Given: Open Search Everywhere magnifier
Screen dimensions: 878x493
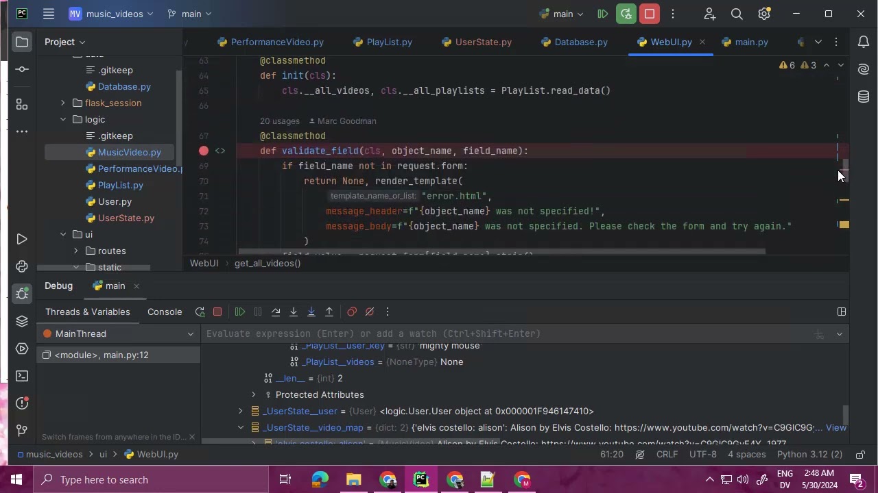Looking at the screenshot, I should point(737,14).
